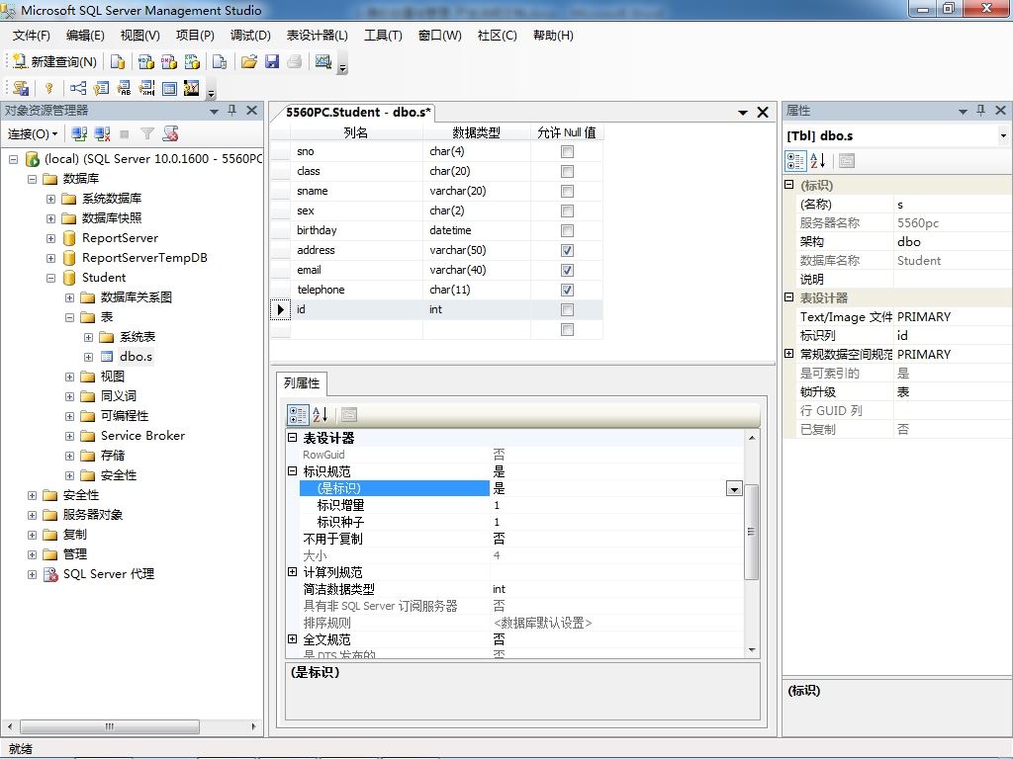Select the Service Broker tree node
The height and width of the screenshot is (759, 1013).
coord(142,436)
